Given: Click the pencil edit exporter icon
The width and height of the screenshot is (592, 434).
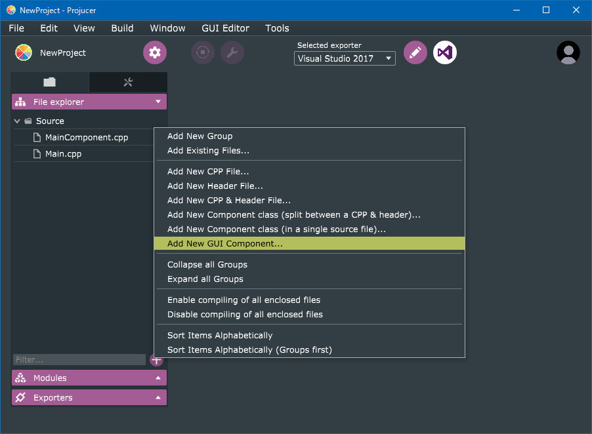Looking at the screenshot, I should [x=415, y=53].
